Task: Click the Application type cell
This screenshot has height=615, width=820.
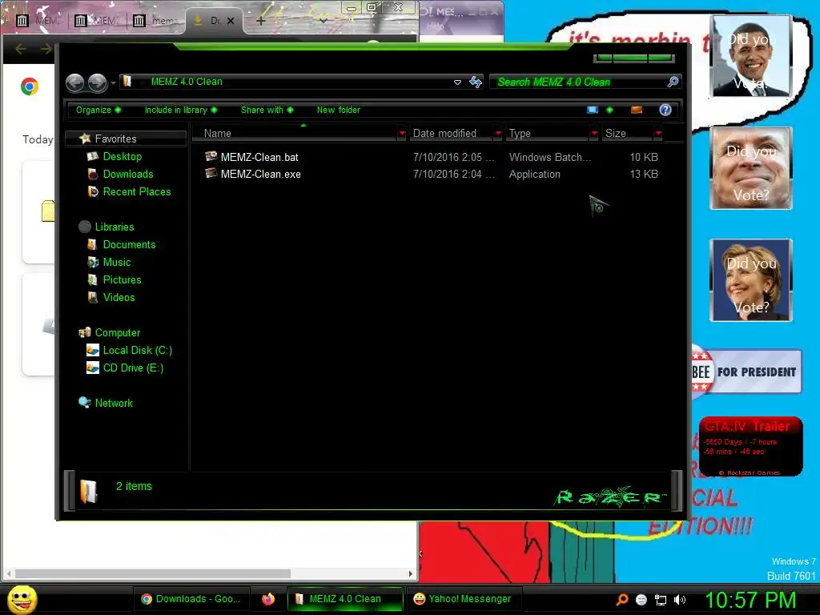Action: [534, 174]
